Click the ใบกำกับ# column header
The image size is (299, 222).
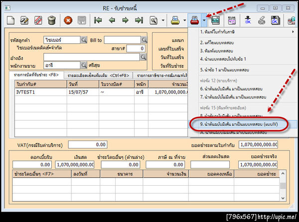point(41,84)
